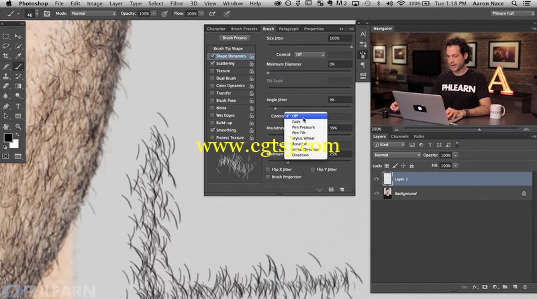Image resolution: width=537 pixels, height=299 pixels.
Task: Open the layer blend mode Normal dropdown
Action: click(397, 155)
